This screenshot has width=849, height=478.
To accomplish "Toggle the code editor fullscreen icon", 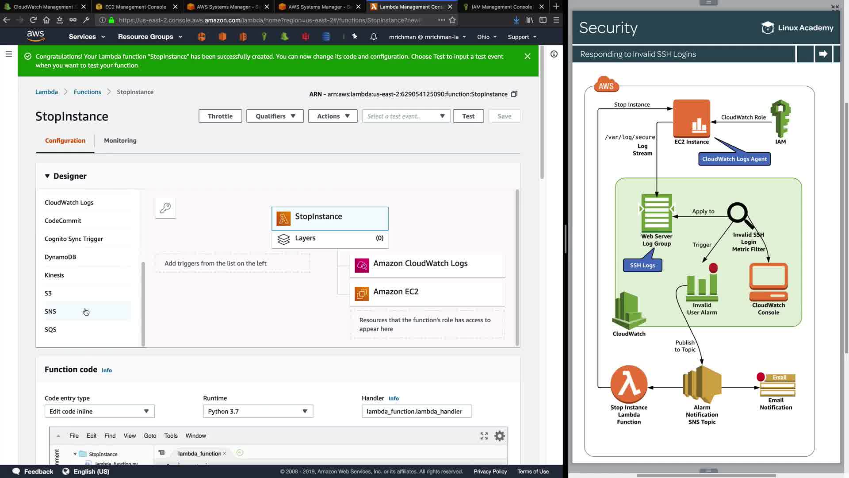I will 484,436.
